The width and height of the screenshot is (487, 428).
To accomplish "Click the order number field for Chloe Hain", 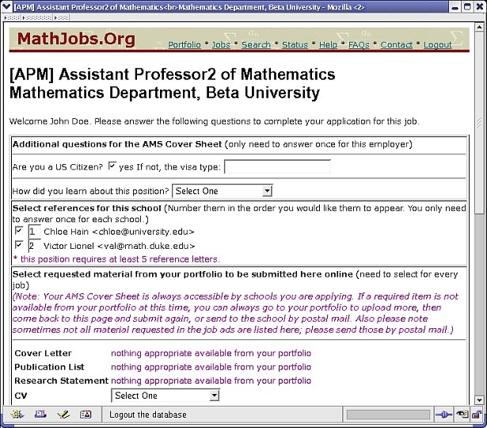I will point(34,231).
